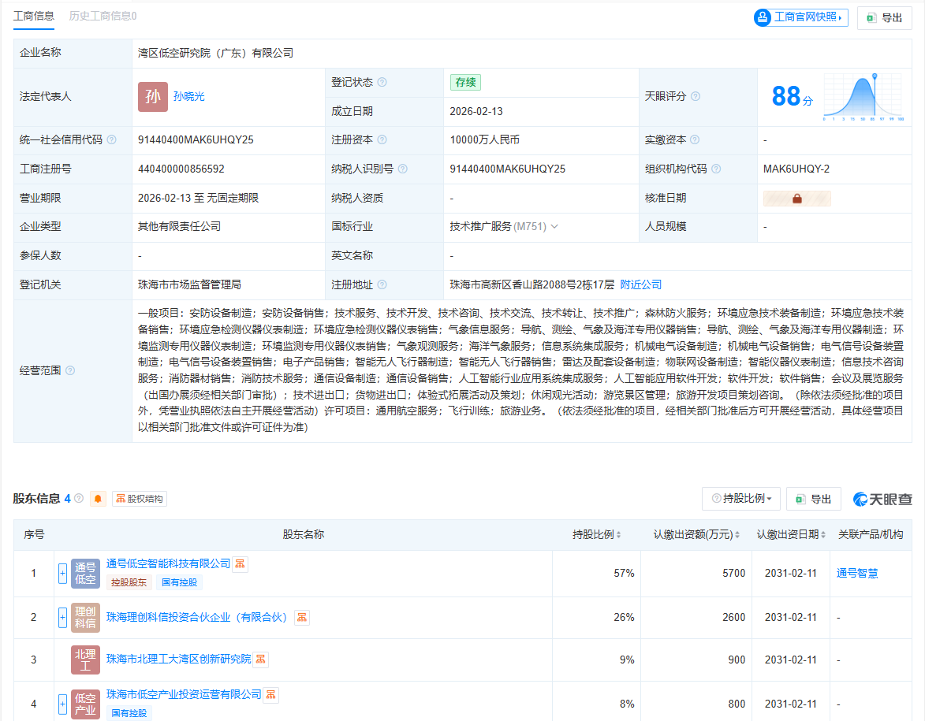The height and width of the screenshot is (721, 925).
Task: Select the 工商信息 tab
Action: click(34, 14)
